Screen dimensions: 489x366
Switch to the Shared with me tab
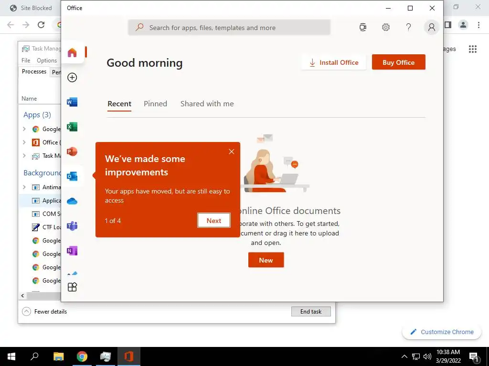tap(207, 103)
